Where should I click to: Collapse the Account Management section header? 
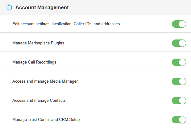point(96,7)
